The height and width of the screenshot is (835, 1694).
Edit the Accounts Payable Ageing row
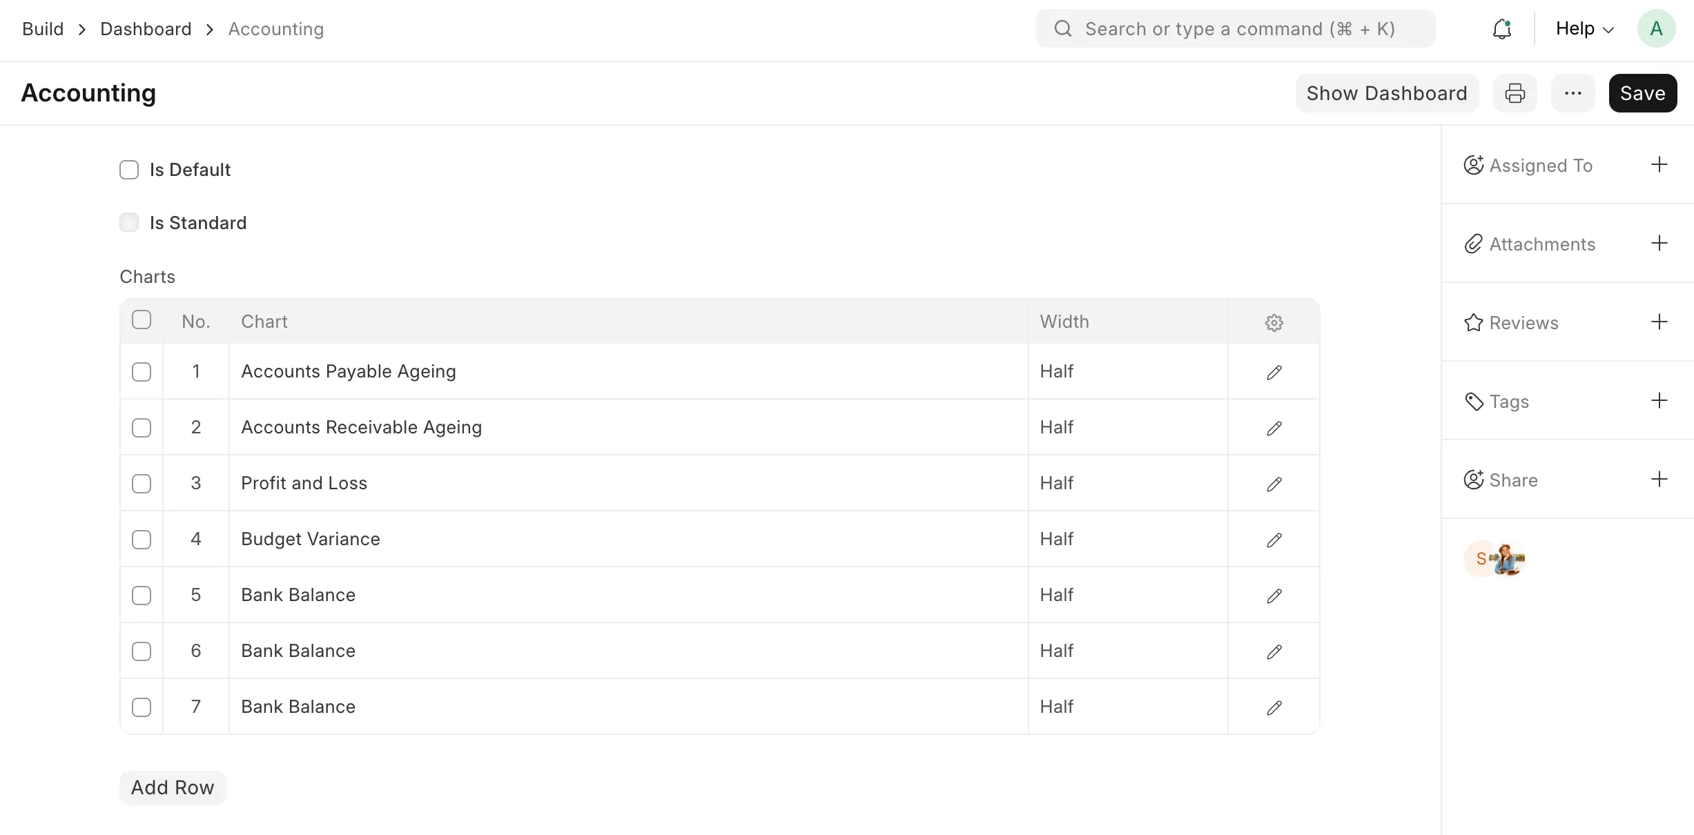tap(1274, 373)
